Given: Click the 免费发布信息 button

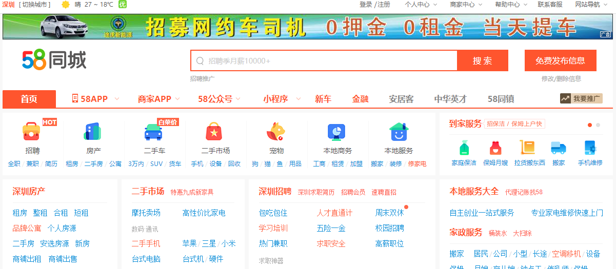Looking at the screenshot, I should 560,60.
